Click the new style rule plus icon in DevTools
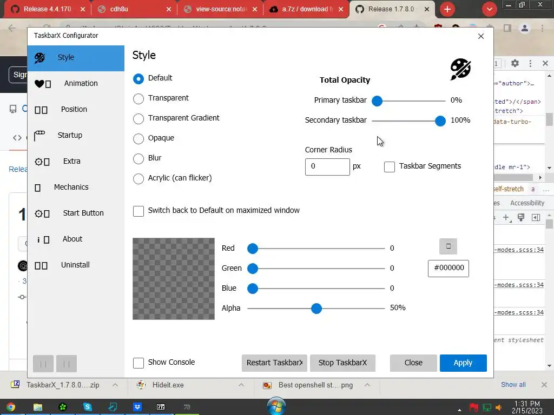554x415 pixels. tap(506, 218)
